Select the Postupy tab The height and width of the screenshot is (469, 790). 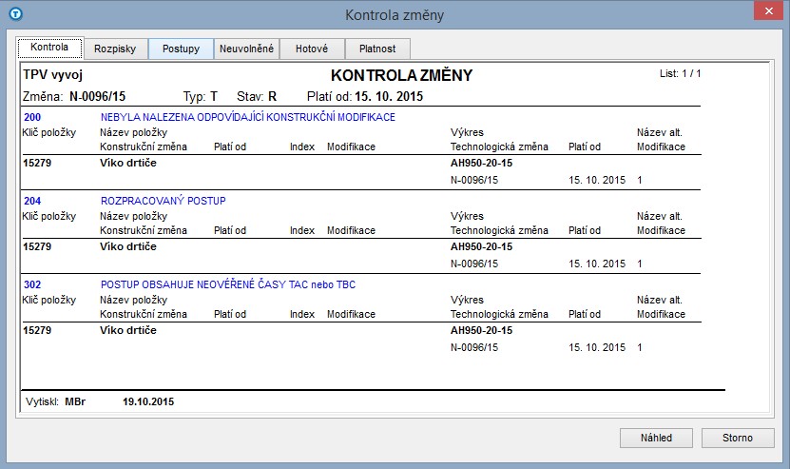click(x=181, y=49)
